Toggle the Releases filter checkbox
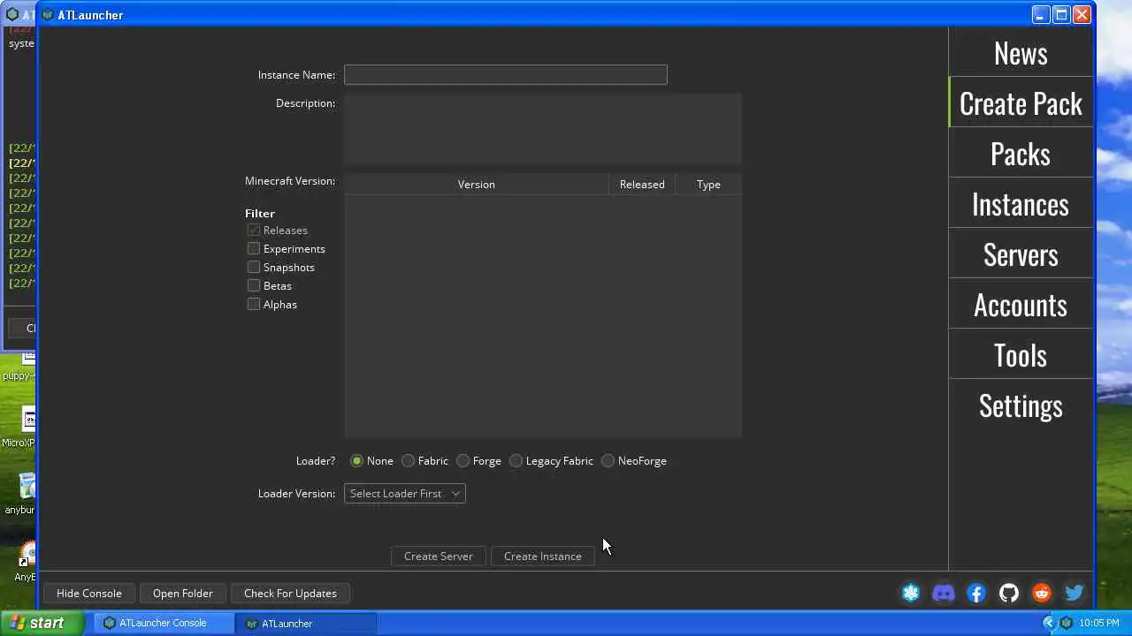 pyautogui.click(x=254, y=230)
